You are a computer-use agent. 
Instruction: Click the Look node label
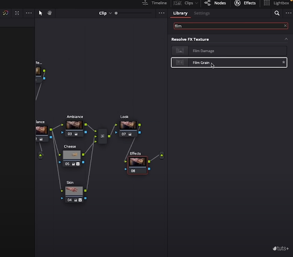point(124,117)
